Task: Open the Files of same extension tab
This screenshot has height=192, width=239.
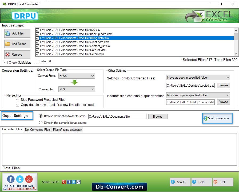Action: point(67,130)
